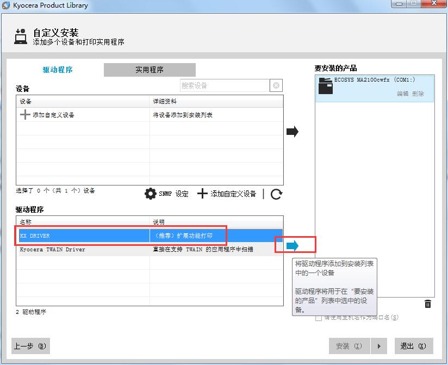448x365 pixels.
Task: Switch to the 驱动程序 tab
Action: pyautogui.click(x=58, y=70)
